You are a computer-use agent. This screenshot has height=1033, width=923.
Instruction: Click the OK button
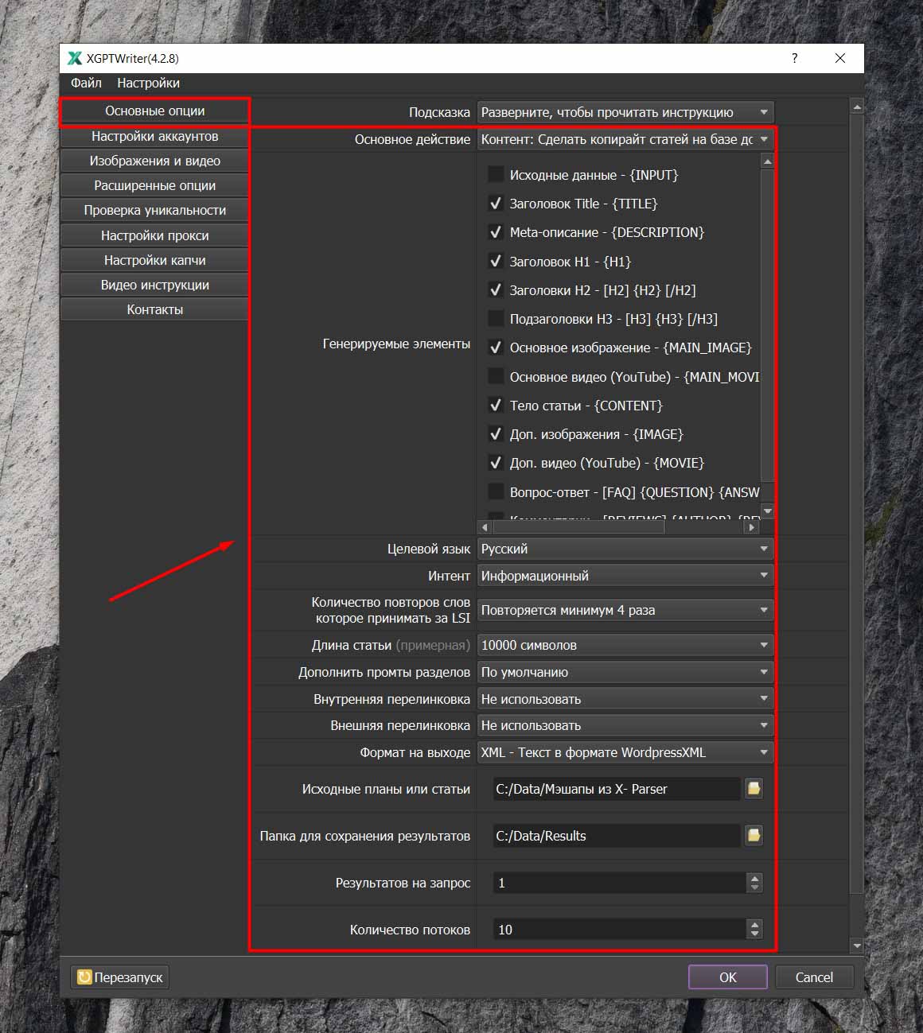tap(727, 977)
